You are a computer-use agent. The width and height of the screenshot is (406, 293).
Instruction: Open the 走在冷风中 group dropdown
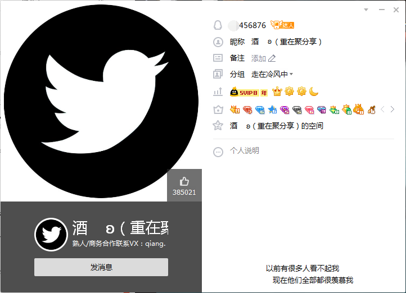tap(272, 75)
